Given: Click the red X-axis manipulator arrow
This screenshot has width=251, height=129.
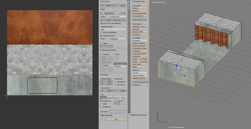Looking at the screenshot, I should click(184, 76).
